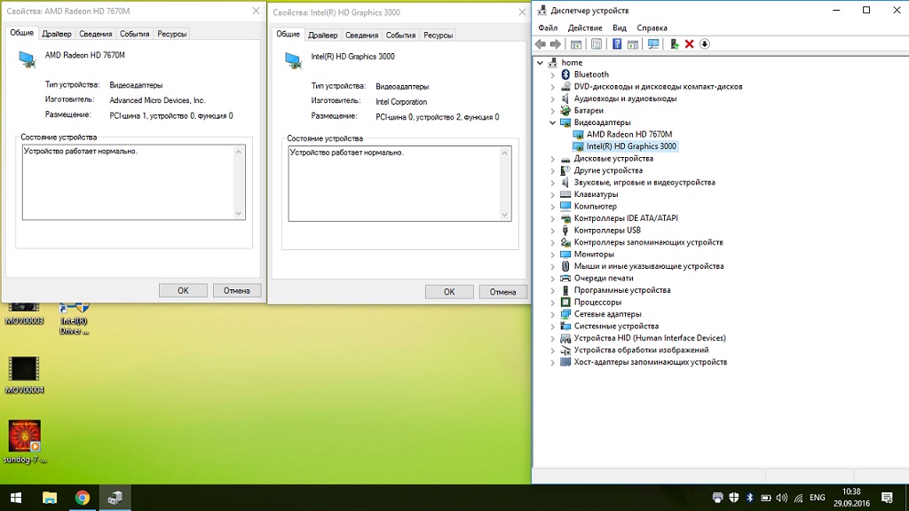Click the Device Manager taskbar icon
This screenshot has width=909, height=511.
click(x=115, y=498)
